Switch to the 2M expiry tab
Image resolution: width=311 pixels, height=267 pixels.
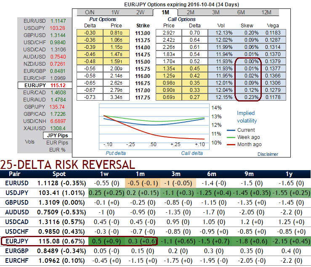(191, 12)
